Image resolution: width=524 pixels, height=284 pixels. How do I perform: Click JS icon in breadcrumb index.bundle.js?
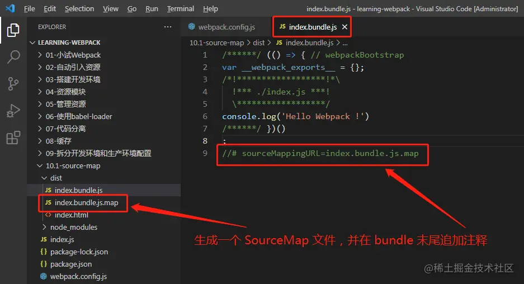coord(279,42)
